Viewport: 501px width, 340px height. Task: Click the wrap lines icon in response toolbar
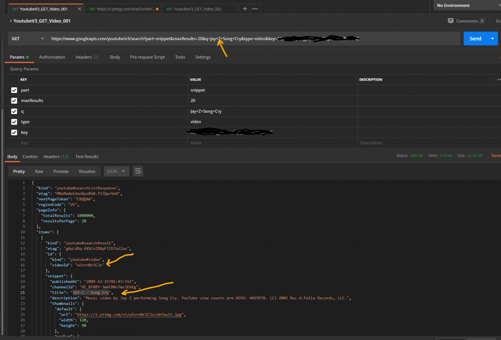point(138,171)
